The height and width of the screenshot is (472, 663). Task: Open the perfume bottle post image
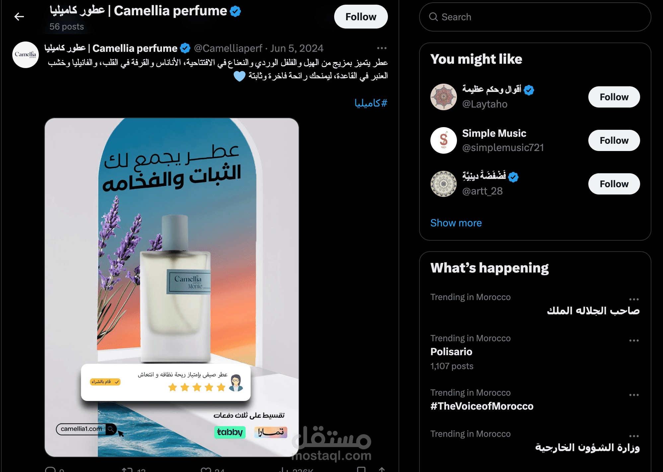tap(172, 287)
